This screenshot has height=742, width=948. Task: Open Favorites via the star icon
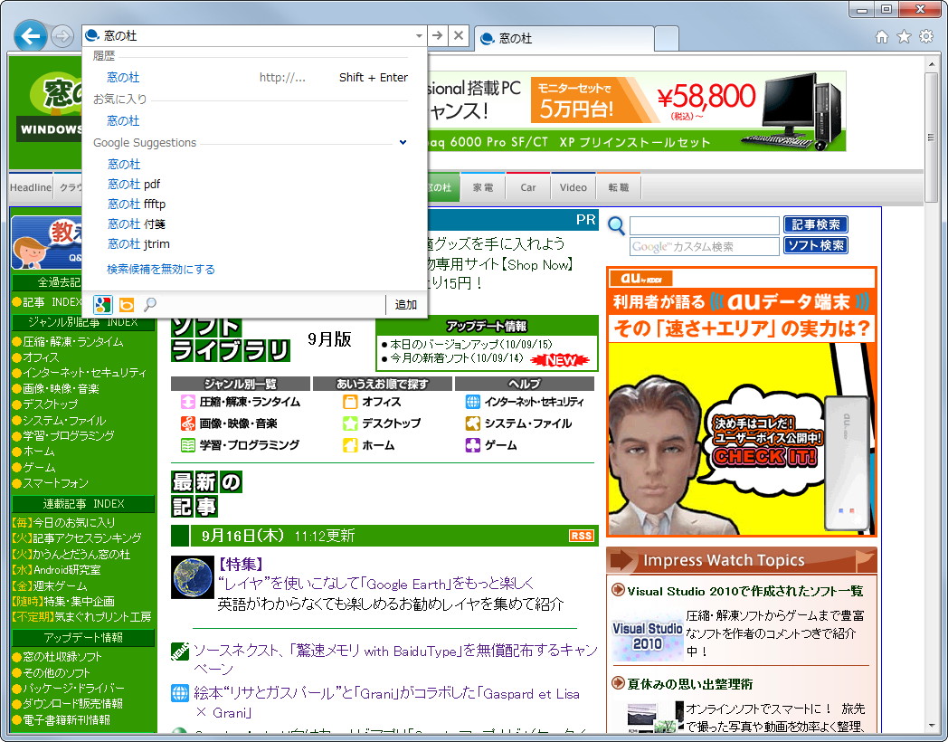tap(903, 36)
